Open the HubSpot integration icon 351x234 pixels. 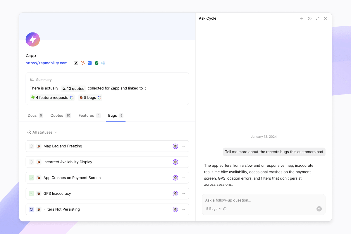click(x=83, y=63)
